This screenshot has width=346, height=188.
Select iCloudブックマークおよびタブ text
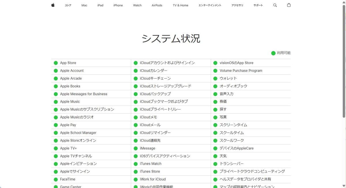pos(164,102)
